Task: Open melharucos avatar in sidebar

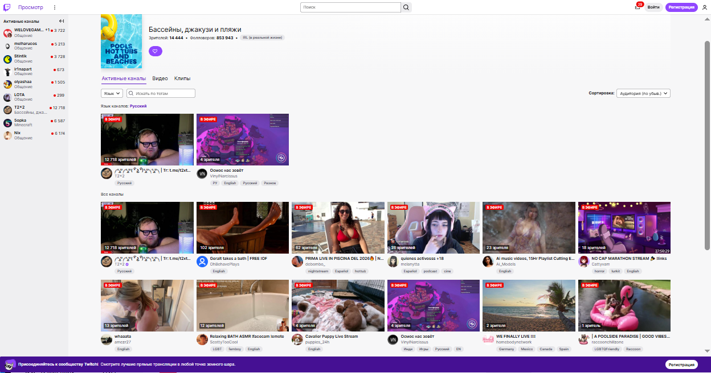Action: (x=7, y=46)
